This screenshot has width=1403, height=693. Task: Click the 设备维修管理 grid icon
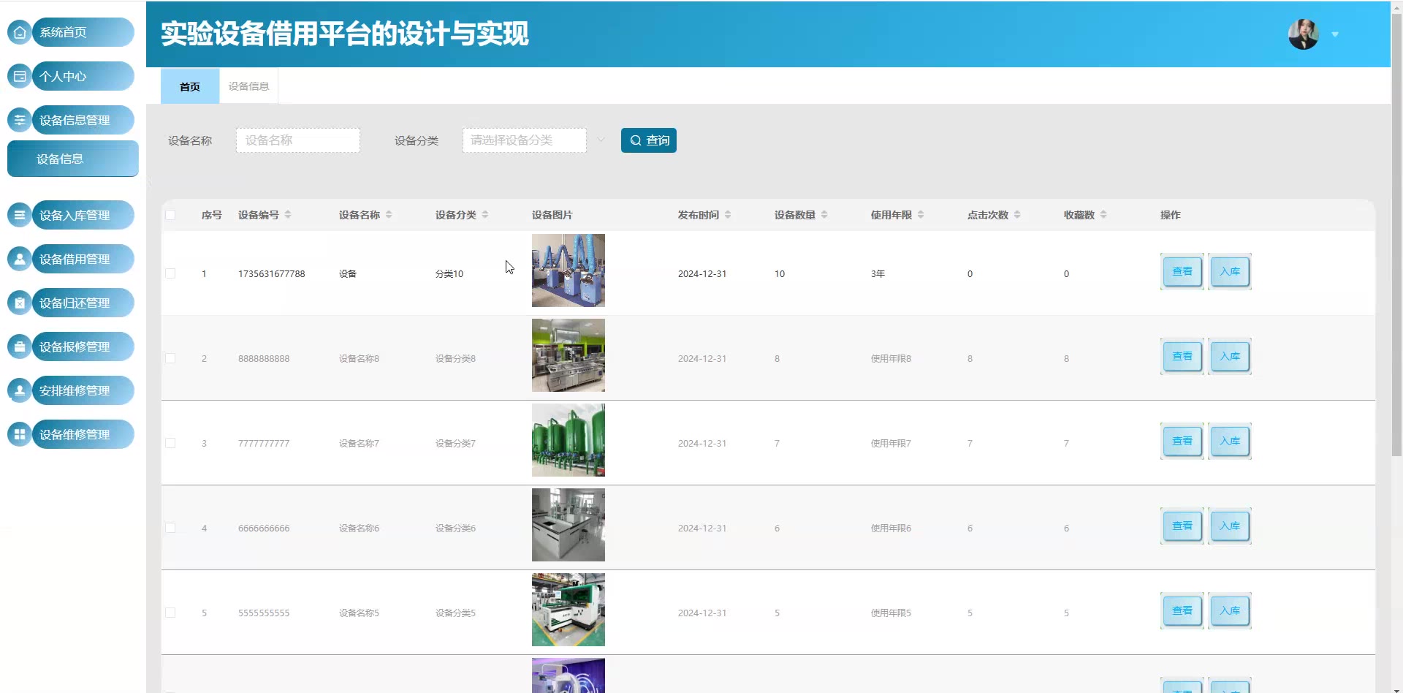click(20, 434)
